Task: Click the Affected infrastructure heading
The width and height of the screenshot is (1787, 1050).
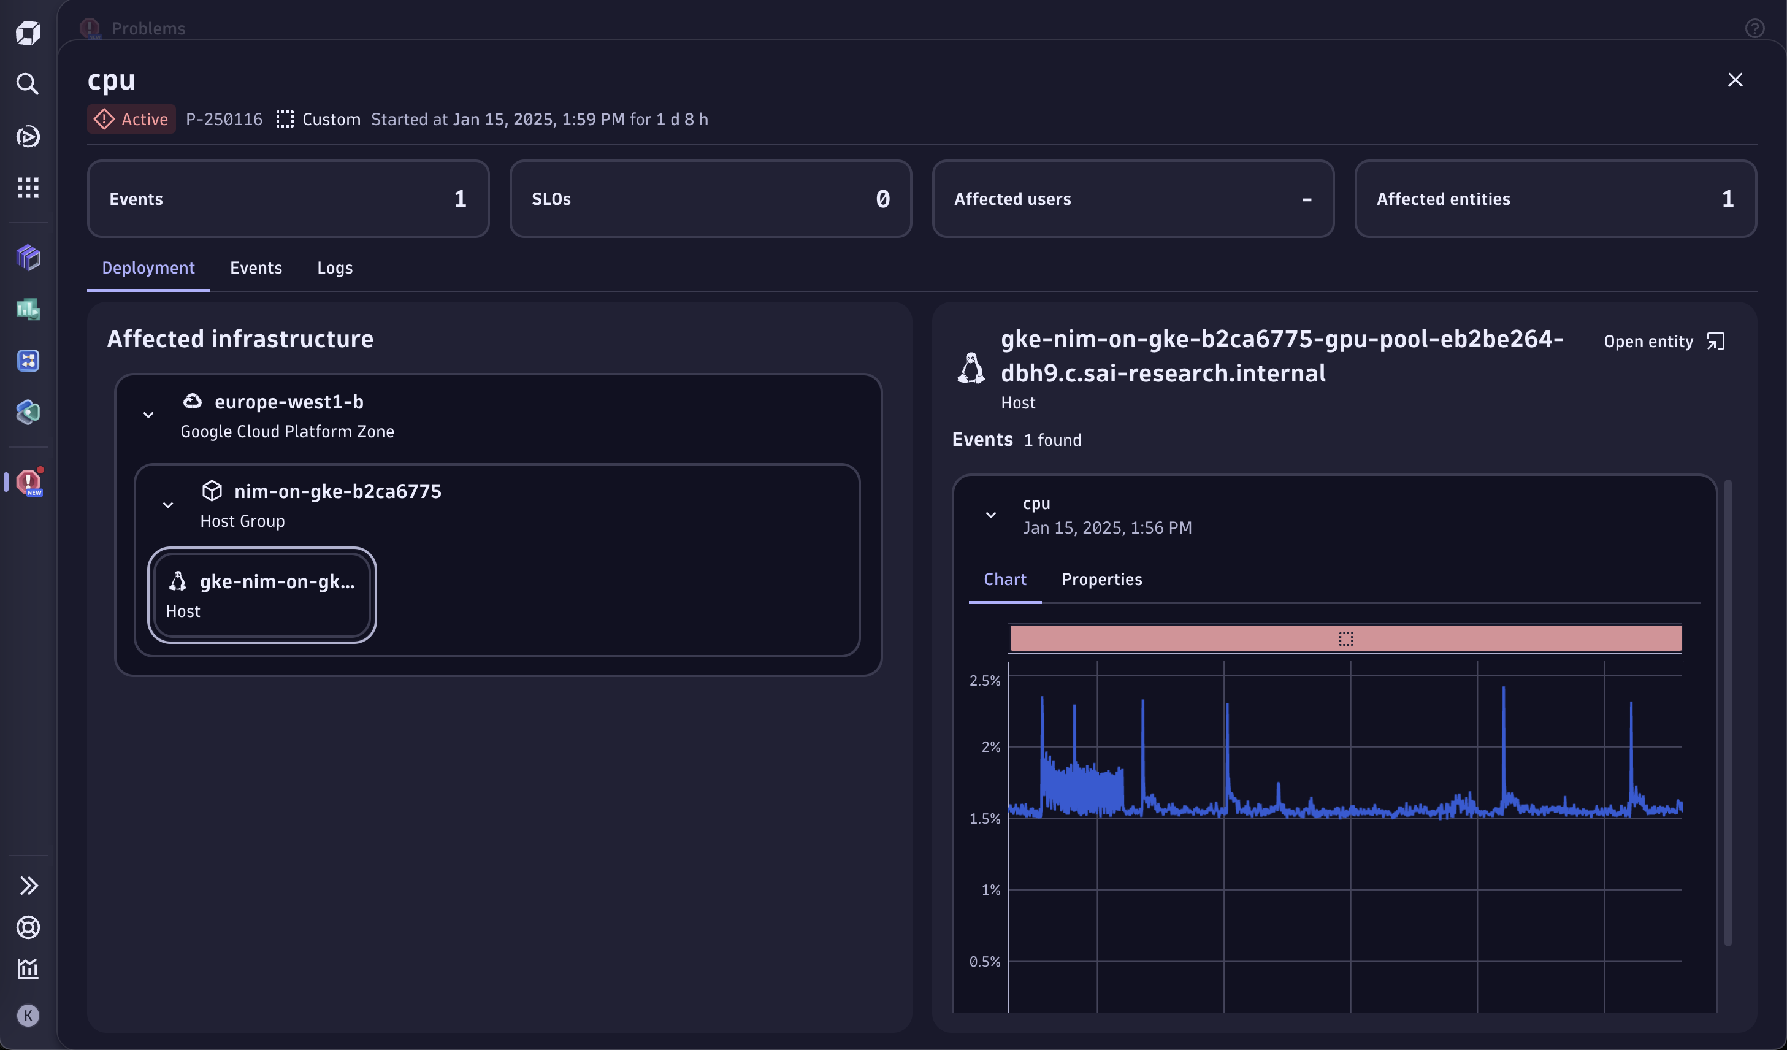Action: (240, 339)
